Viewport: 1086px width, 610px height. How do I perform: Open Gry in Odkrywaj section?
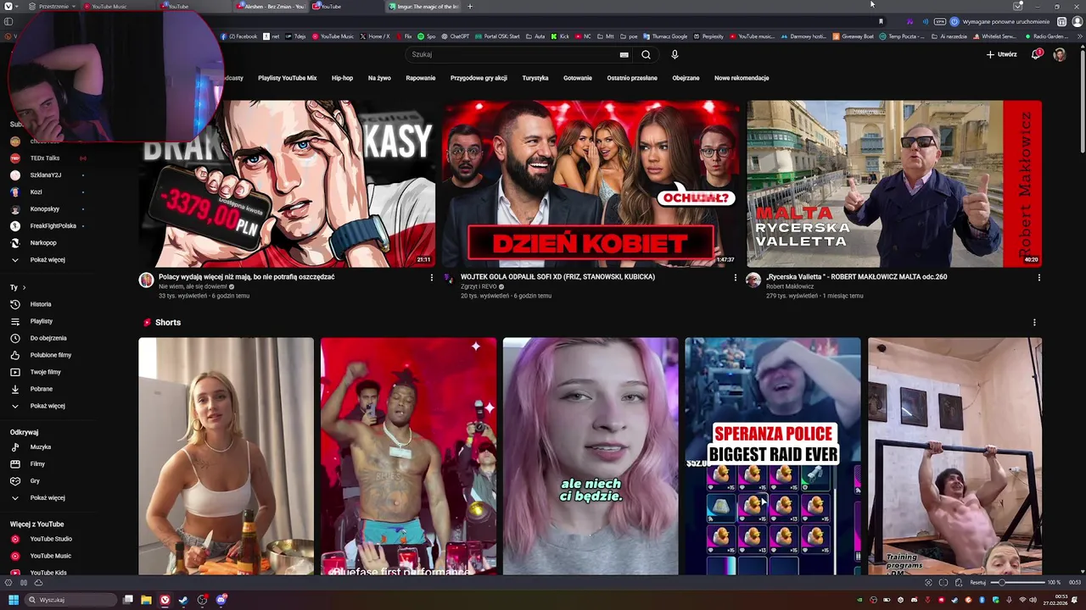(35, 481)
